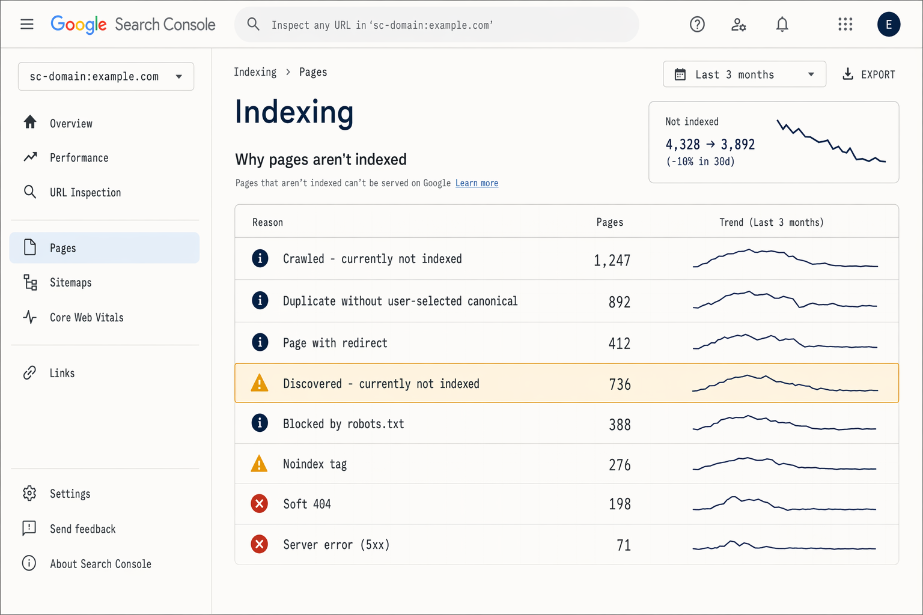Click the URL Inspection magnifier icon
The image size is (923, 615).
tap(30, 192)
